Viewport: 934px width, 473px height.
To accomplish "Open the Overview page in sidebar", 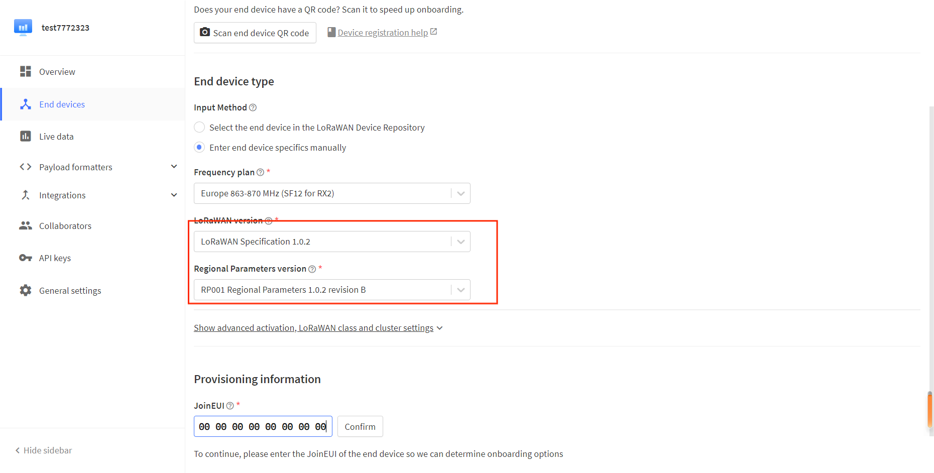I will point(57,72).
